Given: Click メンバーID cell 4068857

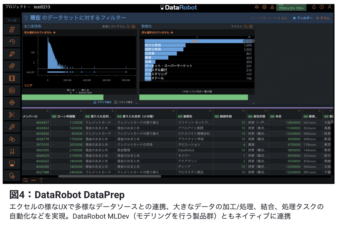Looking at the screenshot, I should coord(43,123).
